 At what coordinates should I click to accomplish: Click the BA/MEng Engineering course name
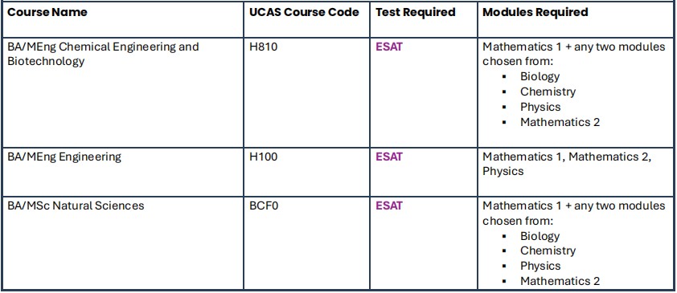coord(64,157)
